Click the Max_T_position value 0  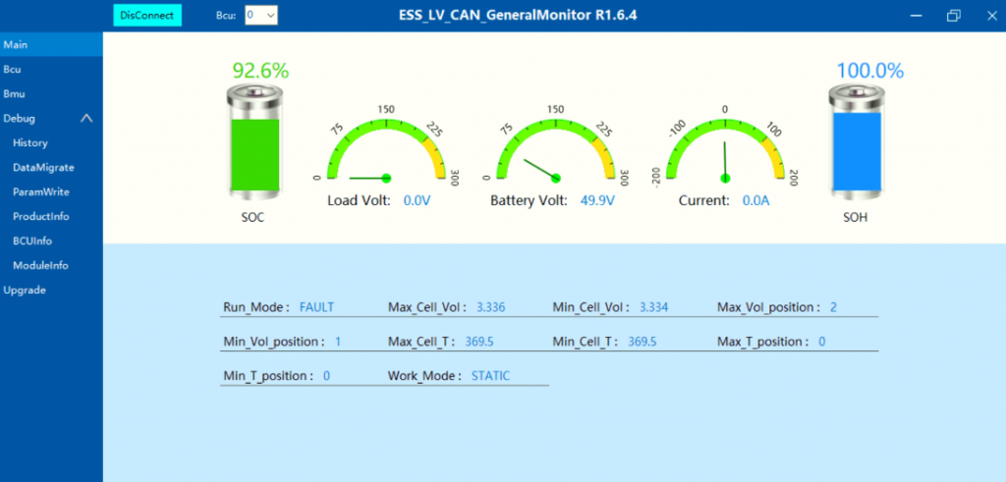tap(822, 342)
